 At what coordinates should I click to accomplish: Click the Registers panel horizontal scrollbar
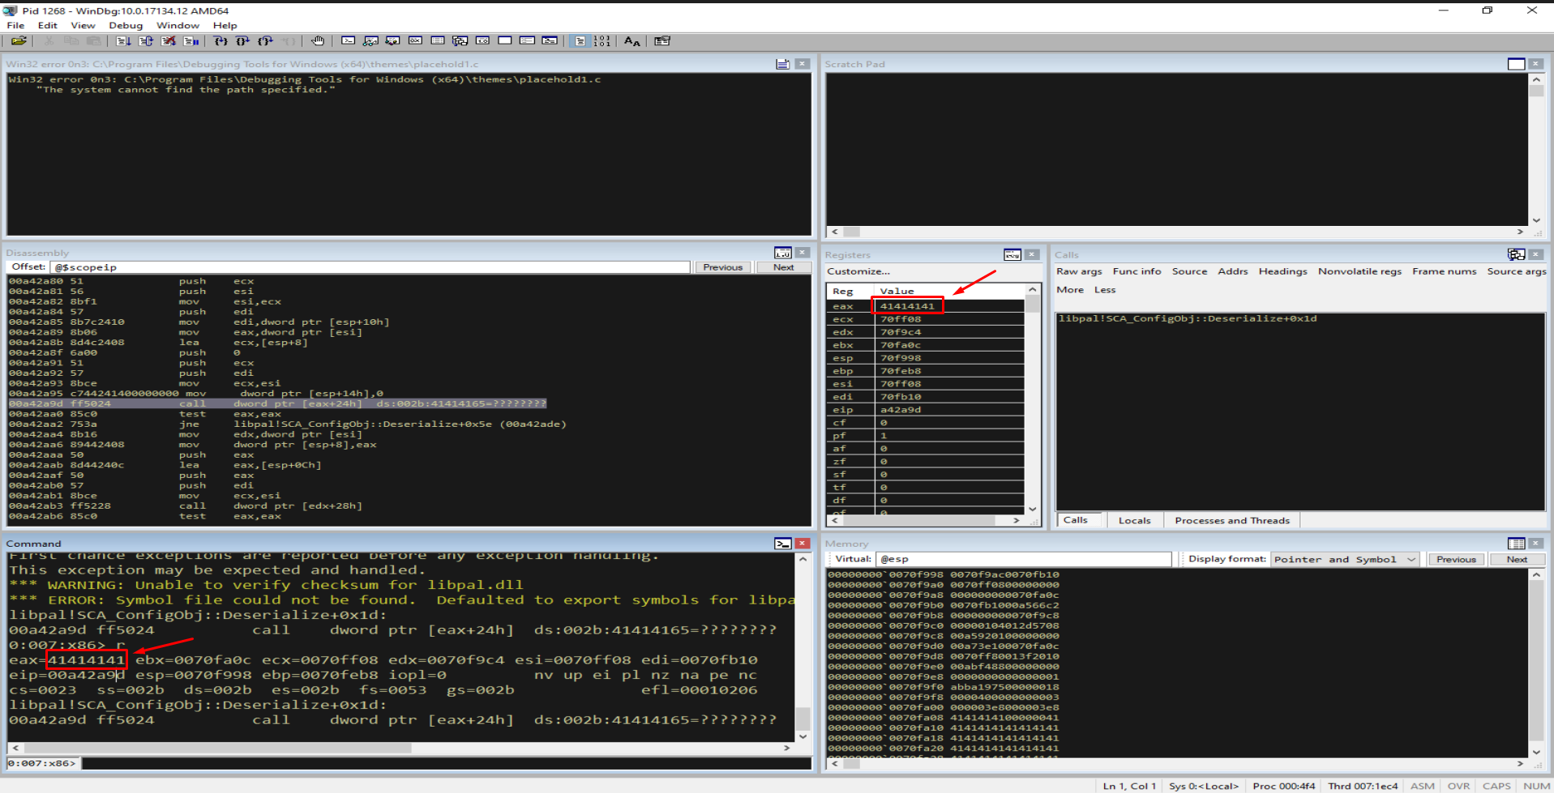pyautogui.click(x=926, y=520)
